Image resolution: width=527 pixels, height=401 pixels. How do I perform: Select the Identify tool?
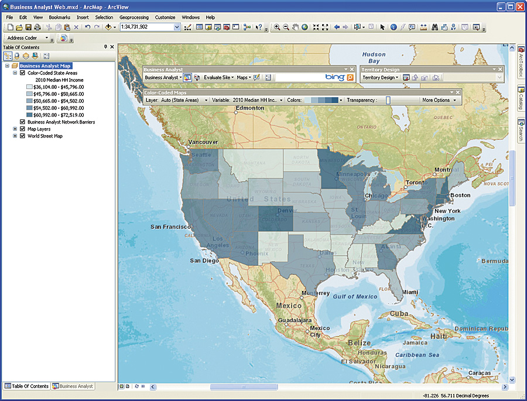point(393,27)
